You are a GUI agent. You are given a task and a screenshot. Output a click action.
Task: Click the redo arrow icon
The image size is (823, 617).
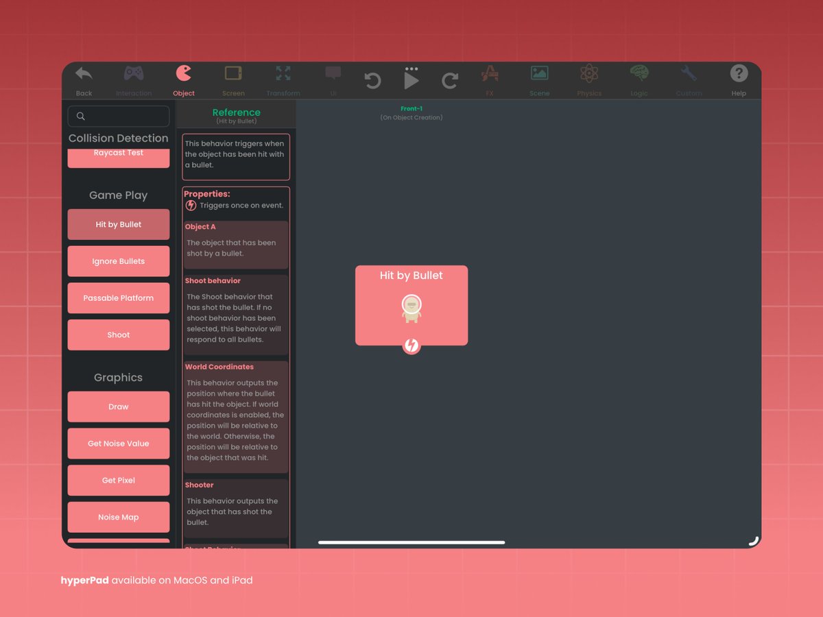tap(450, 82)
